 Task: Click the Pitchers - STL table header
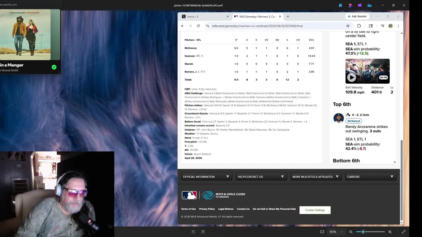pos(193,40)
